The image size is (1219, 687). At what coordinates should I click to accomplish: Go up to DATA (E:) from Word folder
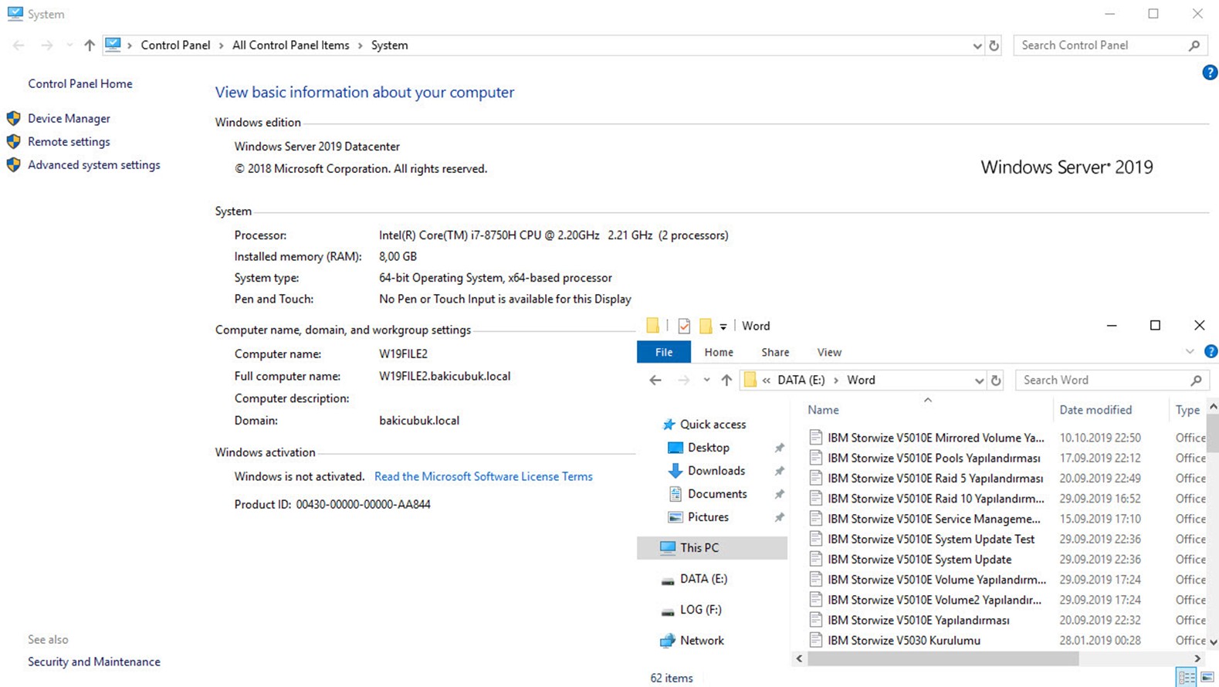[726, 380]
